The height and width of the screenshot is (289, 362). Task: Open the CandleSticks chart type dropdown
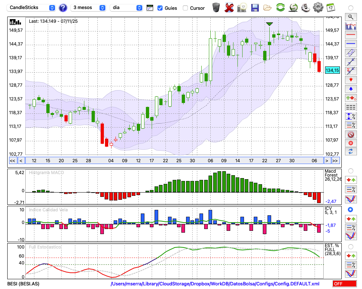point(32,8)
